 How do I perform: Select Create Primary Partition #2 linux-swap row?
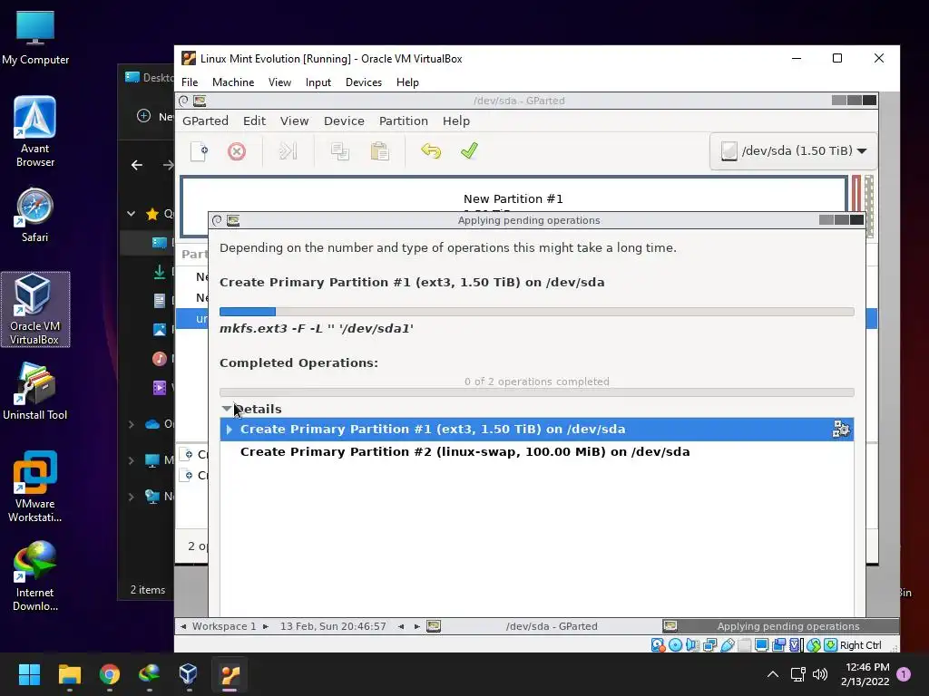tap(536, 452)
